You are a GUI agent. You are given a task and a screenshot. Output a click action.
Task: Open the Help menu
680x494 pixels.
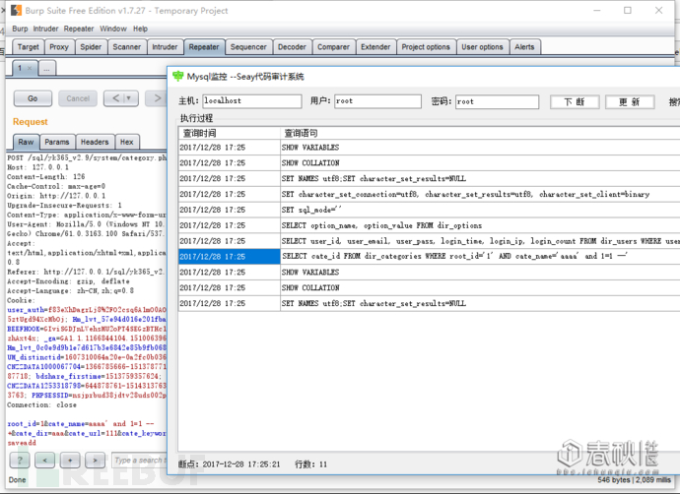pyautogui.click(x=140, y=29)
